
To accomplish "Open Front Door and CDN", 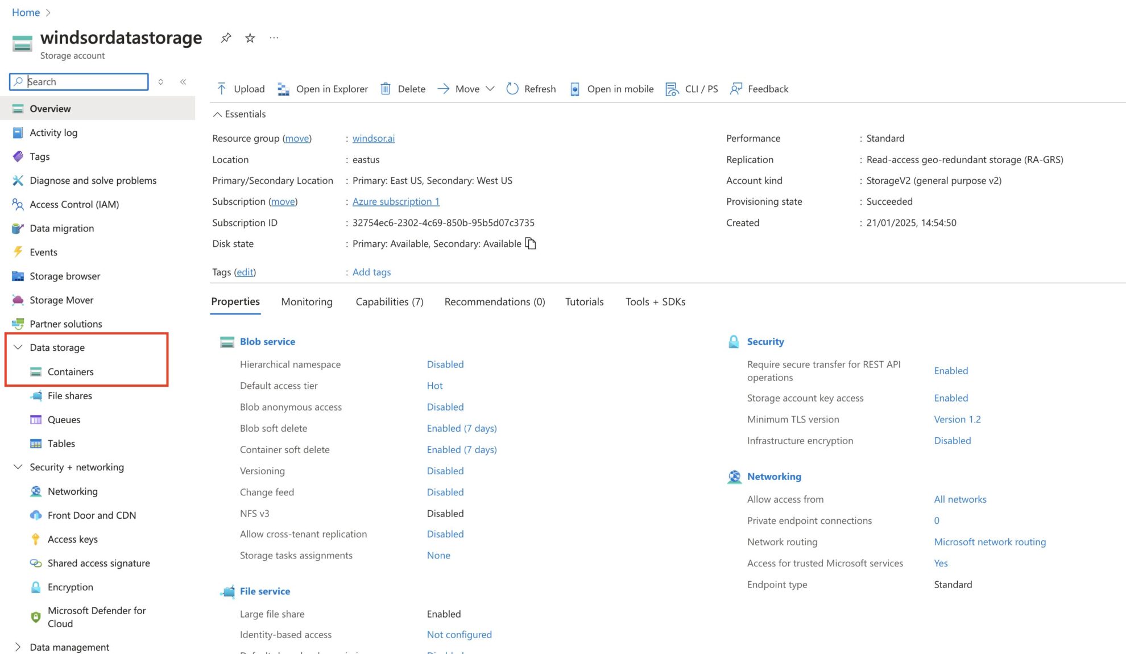I will click(92, 515).
